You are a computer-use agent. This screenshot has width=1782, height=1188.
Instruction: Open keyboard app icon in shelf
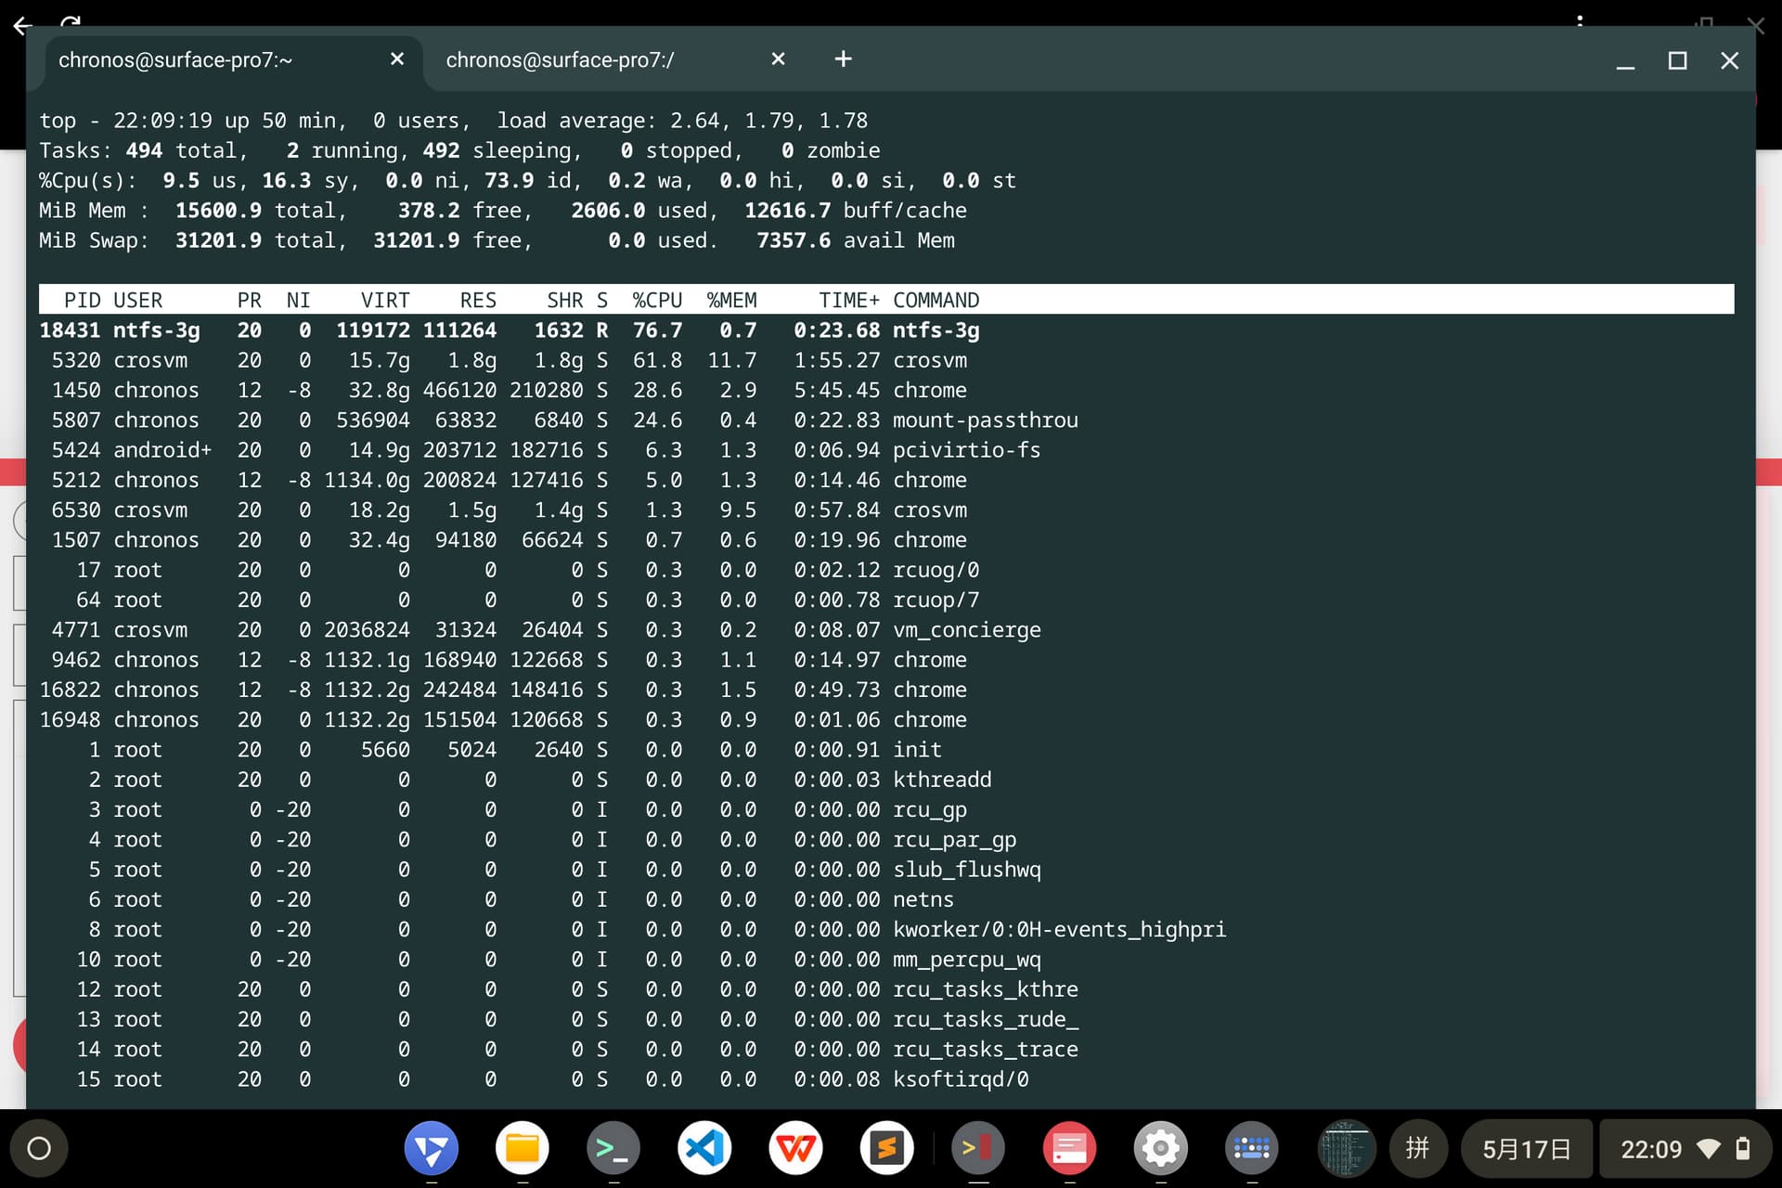(x=1251, y=1149)
